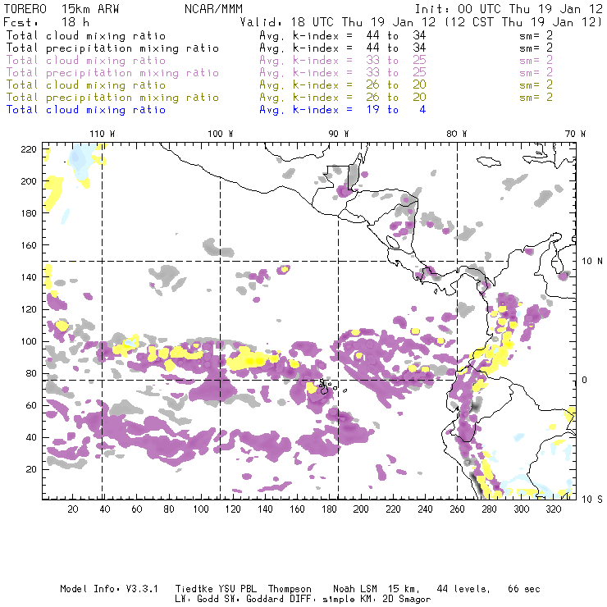Click "140" on the vertical axis

pos(29,277)
